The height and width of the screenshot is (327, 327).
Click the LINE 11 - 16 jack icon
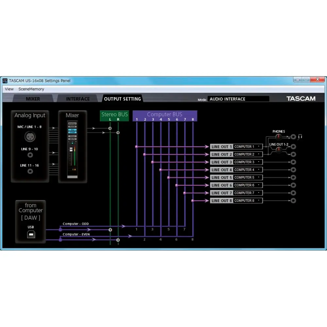[x=30, y=171]
